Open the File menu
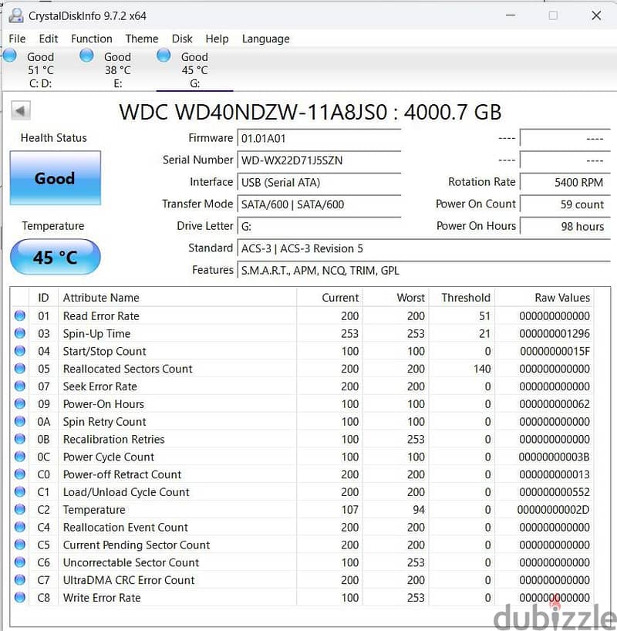The image size is (617, 631). pyautogui.click(x=17, y=39)
